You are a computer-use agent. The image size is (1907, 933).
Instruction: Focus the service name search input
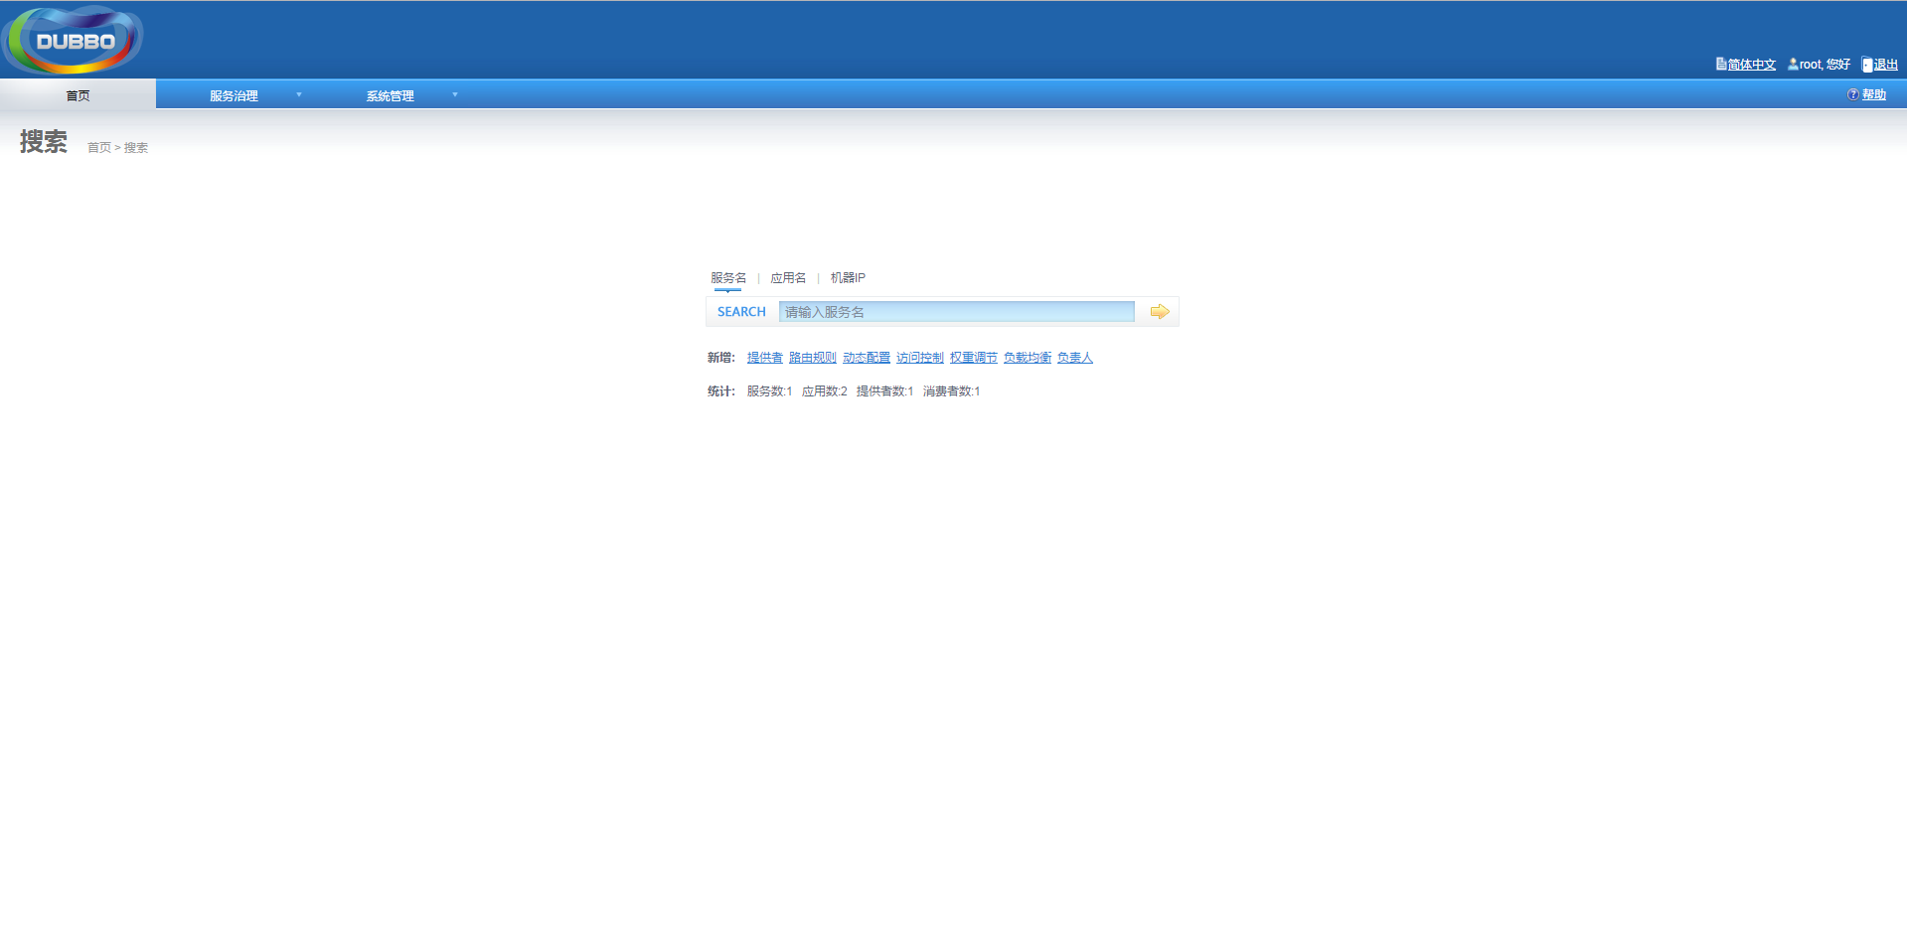tap(957, 312)
